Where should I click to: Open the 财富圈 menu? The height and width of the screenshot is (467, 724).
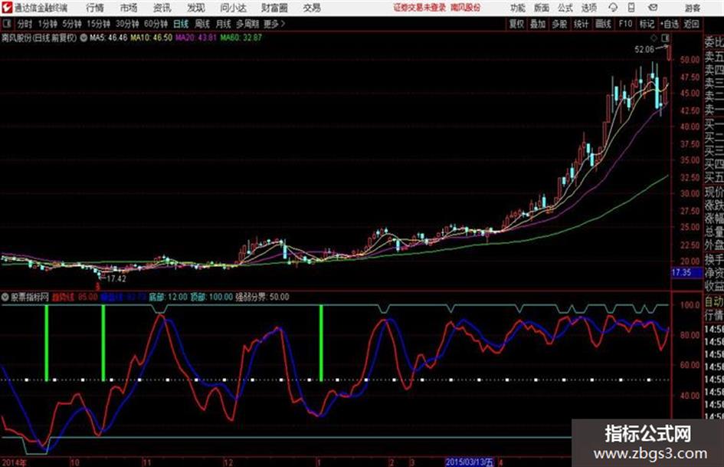[x=274, y=8]
